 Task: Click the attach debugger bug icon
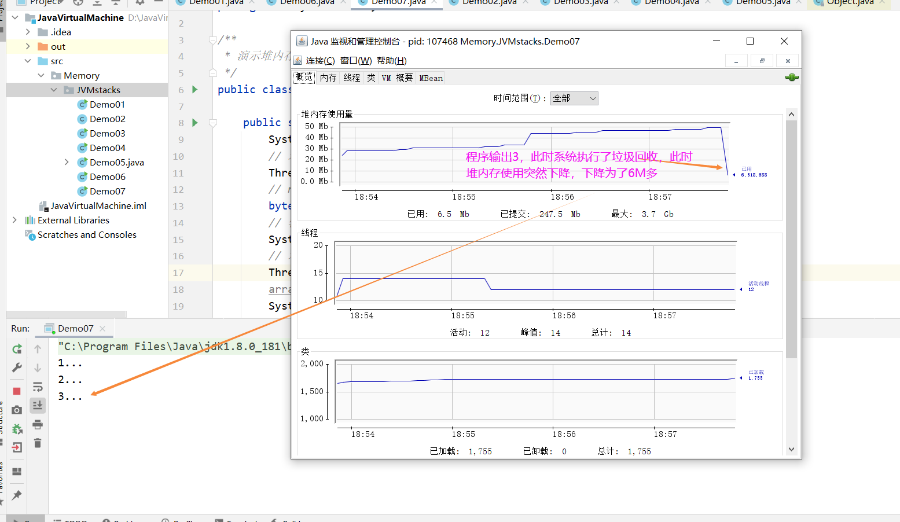17,429
